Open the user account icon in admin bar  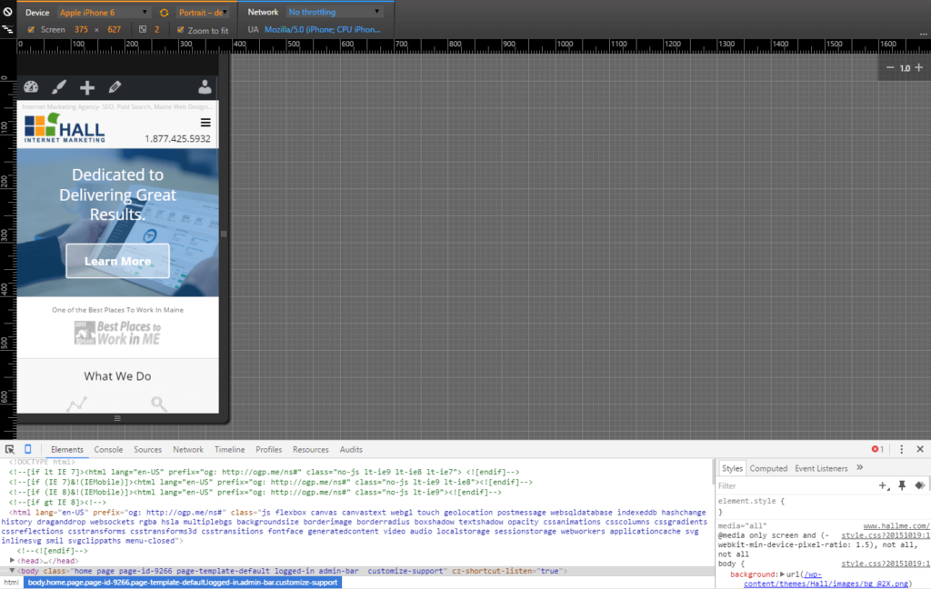(x=205, y=87)
